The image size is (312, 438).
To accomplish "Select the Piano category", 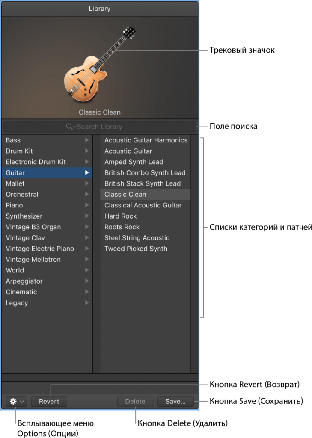I will tap(47, 205).
